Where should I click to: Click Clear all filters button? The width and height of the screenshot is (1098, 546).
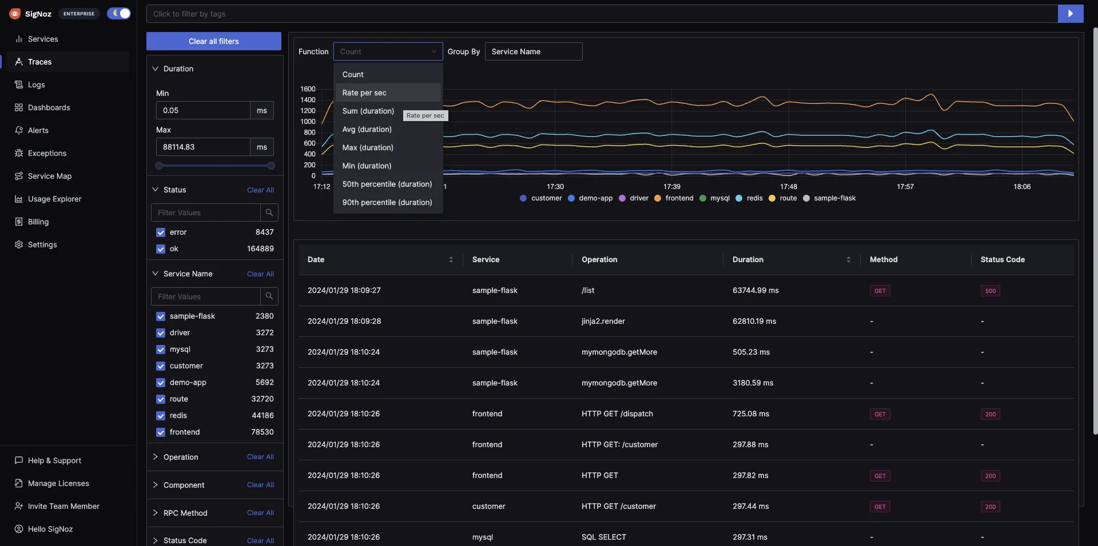click(214, 41)
